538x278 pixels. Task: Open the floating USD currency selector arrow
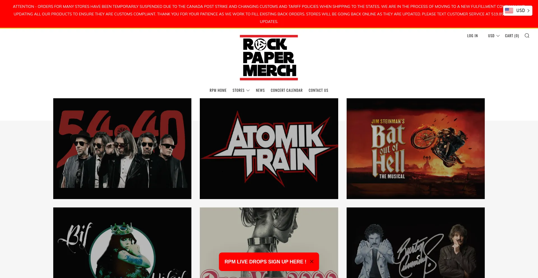(x=528, y=11)
